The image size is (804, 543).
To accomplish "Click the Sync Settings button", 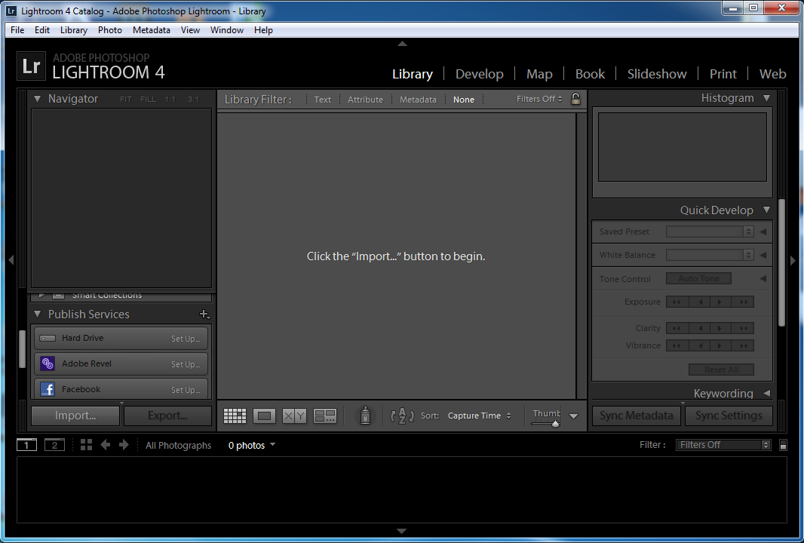I will pyautogui.click(x=729, y=416).
